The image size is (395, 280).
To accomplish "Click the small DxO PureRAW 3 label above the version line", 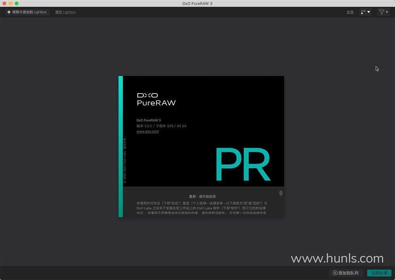I will (149, 120).
